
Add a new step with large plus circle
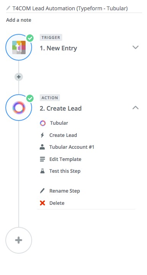[x=19, y=240]
